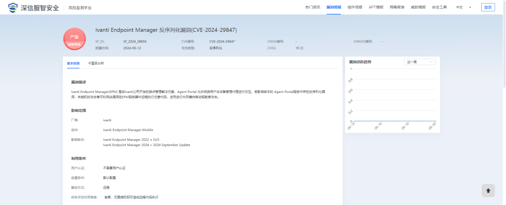Expand the 近一周 time range dropdown
Viewport: 506px width, 205px height.
coord(419,62)
